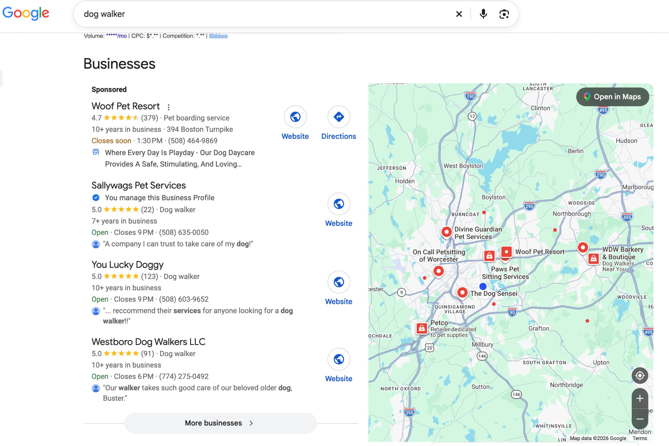Select Petco shopping pin on map
Screen dimensions: 669x446
tap(422, 328)
